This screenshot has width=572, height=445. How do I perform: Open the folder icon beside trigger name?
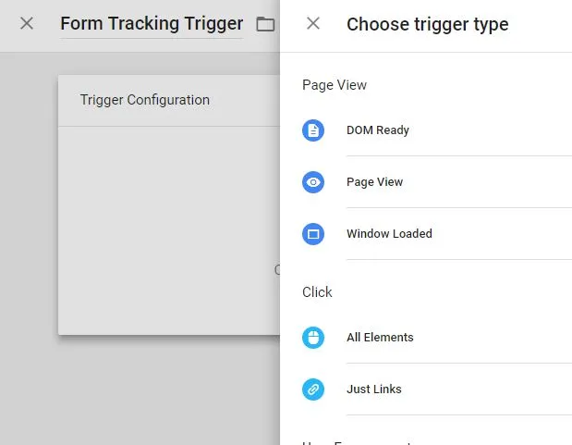(x=265, y=24)
